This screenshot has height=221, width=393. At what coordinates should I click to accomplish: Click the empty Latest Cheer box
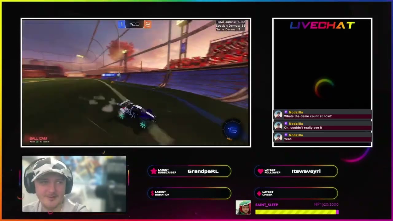coord(296,193)
